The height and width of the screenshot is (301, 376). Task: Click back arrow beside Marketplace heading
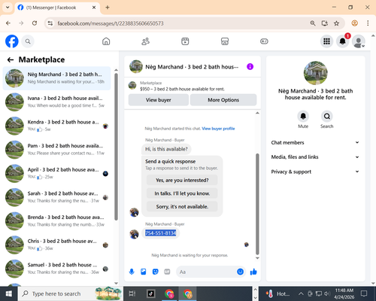[x=11, y=59]
